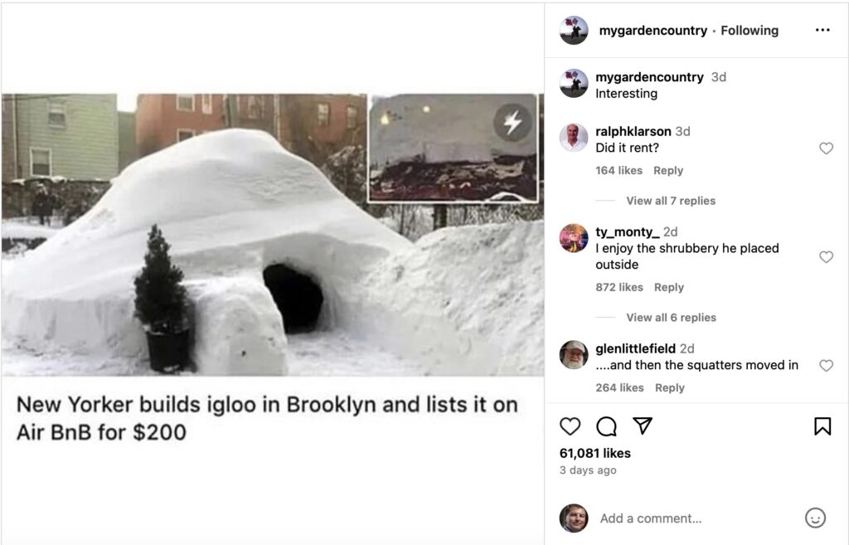Focus the Add a comment field
The width and height of the screenshot is (849, 545).
pos(698,518)
